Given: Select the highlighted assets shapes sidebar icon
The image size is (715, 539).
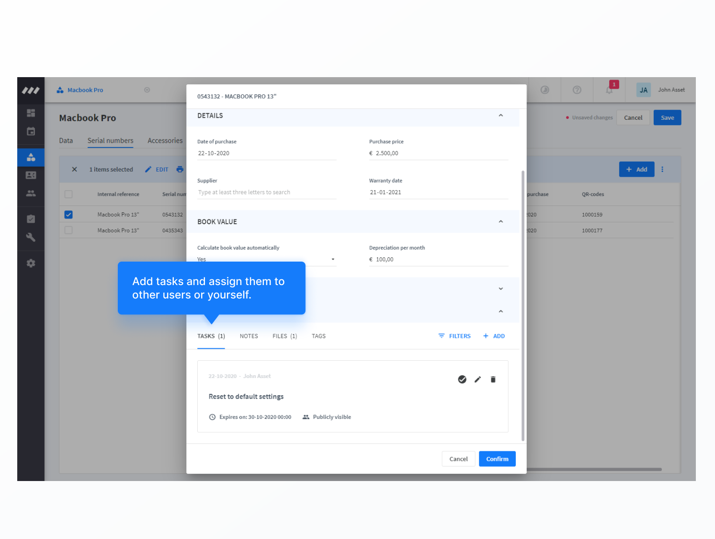Looking at the screenshot, I should pyautogui.click(x=31, y=157).
